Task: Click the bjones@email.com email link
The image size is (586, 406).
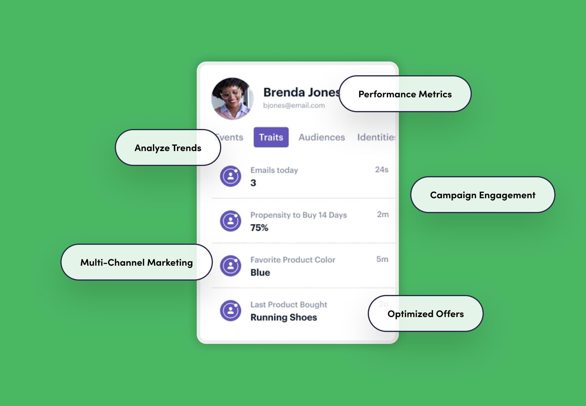Action: pos(294,105)
